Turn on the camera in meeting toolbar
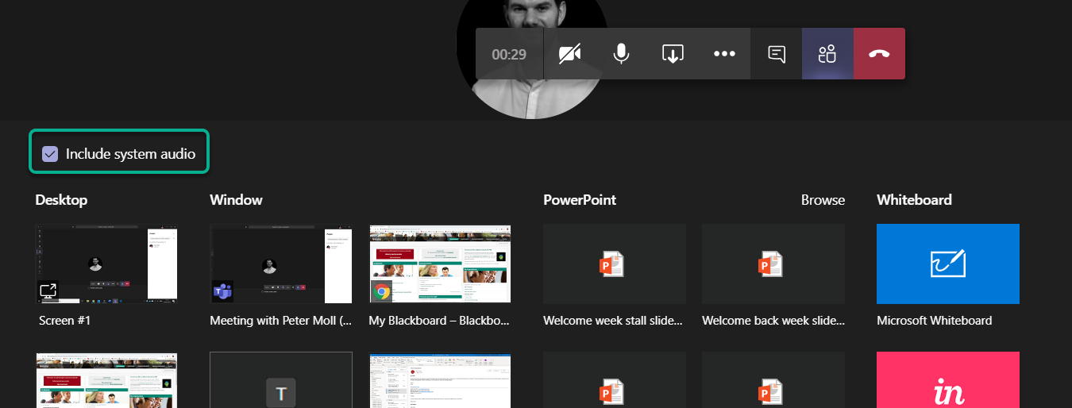 [x=569, y=54]
